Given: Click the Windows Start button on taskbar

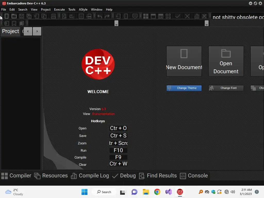Looking at the screenshot, I should point(84,192).
